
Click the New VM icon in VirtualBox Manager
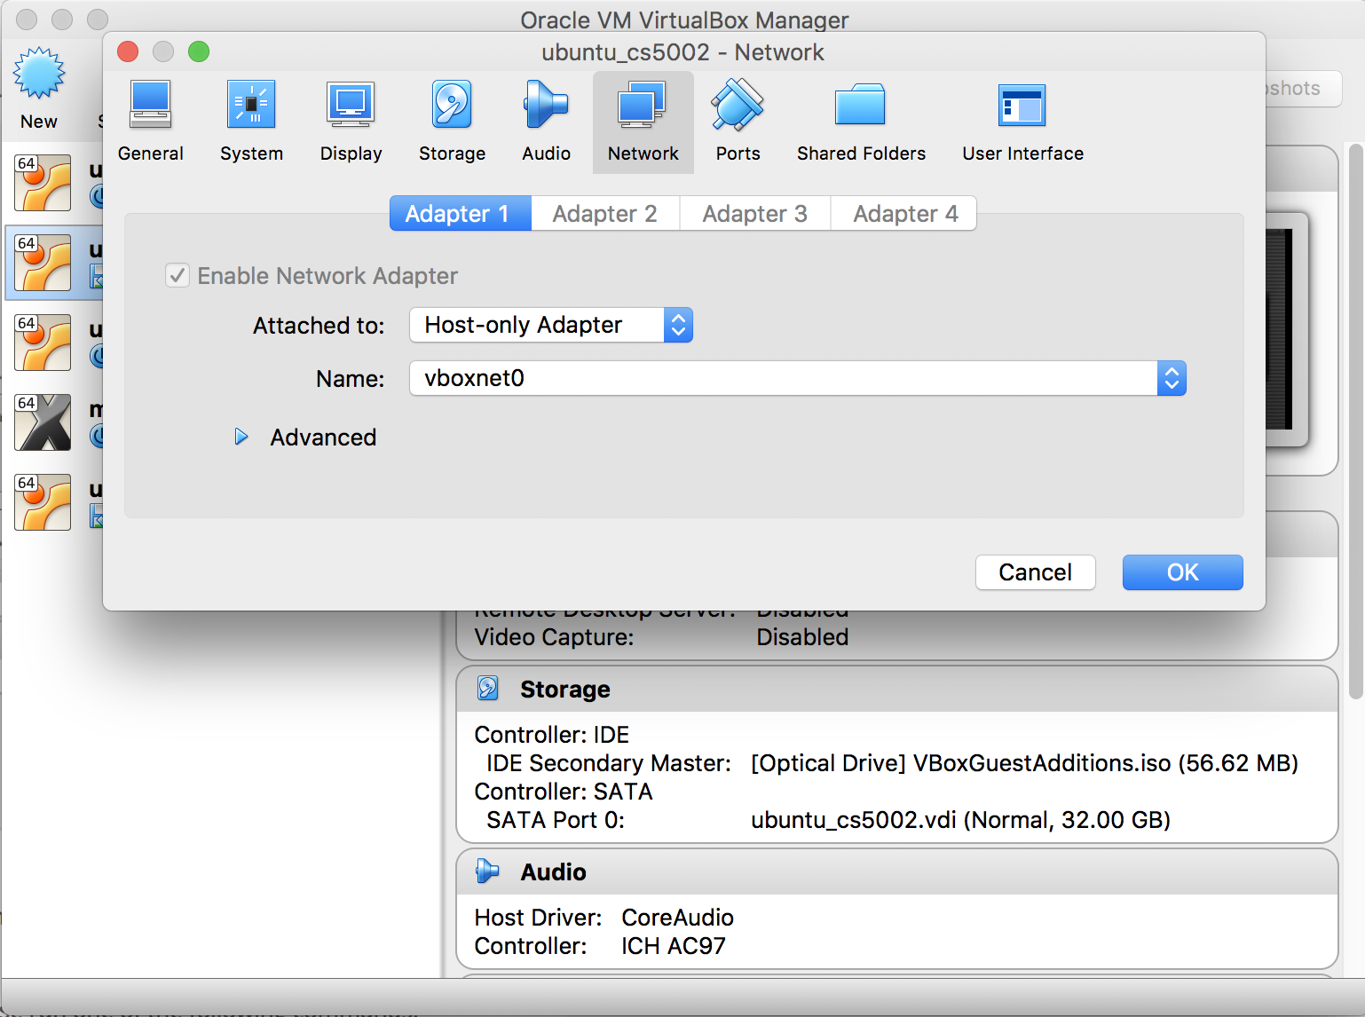[x=39, y=74]
